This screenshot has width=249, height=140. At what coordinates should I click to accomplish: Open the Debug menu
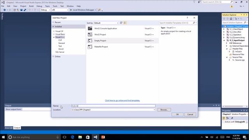click(39, 6)
